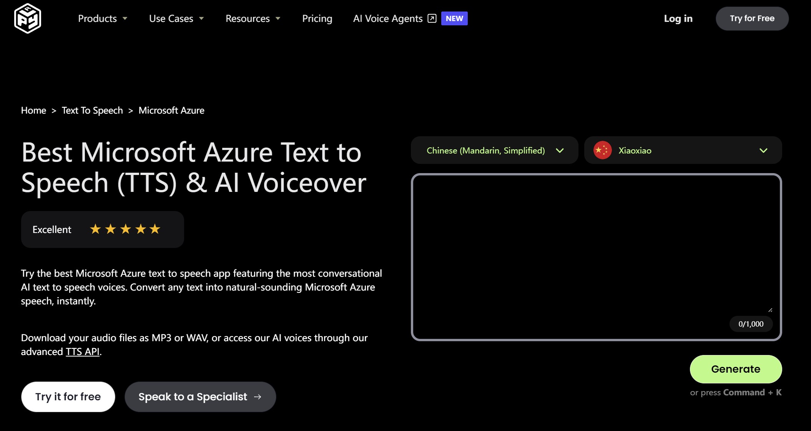Click the 0/1,000 character counter
811x431 pixels.
[751, 324]
